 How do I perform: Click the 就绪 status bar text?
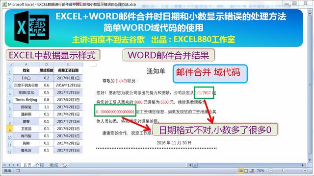point(8,171)
